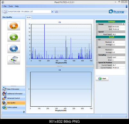
Task: Click the save results floppy icon
Action: tap(56, 12)
